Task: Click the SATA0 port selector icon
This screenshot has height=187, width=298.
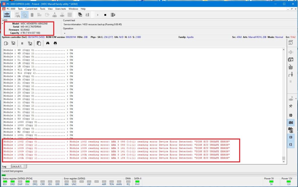Action: [7, 15]
